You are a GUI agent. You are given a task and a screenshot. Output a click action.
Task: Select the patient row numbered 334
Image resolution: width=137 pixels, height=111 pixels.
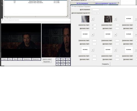[x=35, y=1]
